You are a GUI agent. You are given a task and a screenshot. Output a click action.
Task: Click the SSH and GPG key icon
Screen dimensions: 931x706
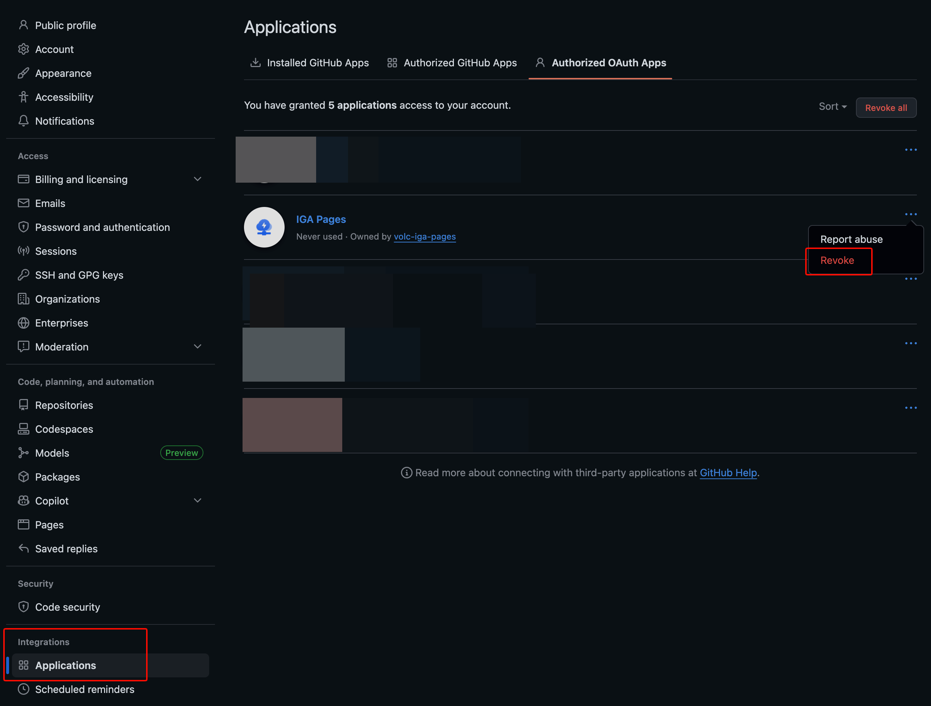click(x=24, y=275)
